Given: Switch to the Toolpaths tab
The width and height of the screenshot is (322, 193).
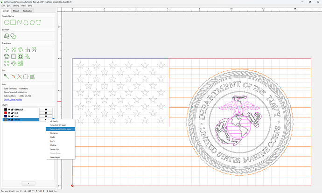Looking at the screenshot, I should [x=27, y=11].
